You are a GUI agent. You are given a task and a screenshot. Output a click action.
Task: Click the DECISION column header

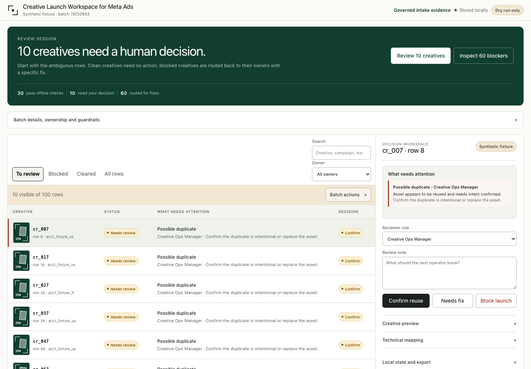(x=348, y=212)
